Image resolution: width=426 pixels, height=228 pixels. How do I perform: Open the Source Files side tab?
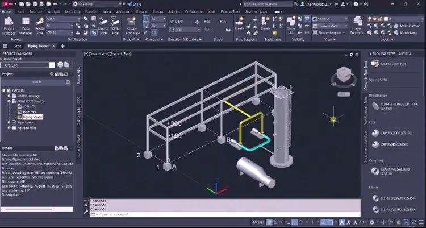pos(78,76)
